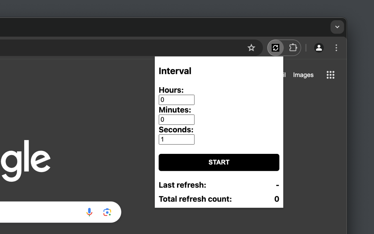
Task: Open the Chrome profile avatar
Action: click(x=319, y=48)
